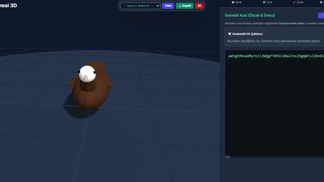Click the dropdown chevron in Kayıtlı Modeller

point(158,6)
